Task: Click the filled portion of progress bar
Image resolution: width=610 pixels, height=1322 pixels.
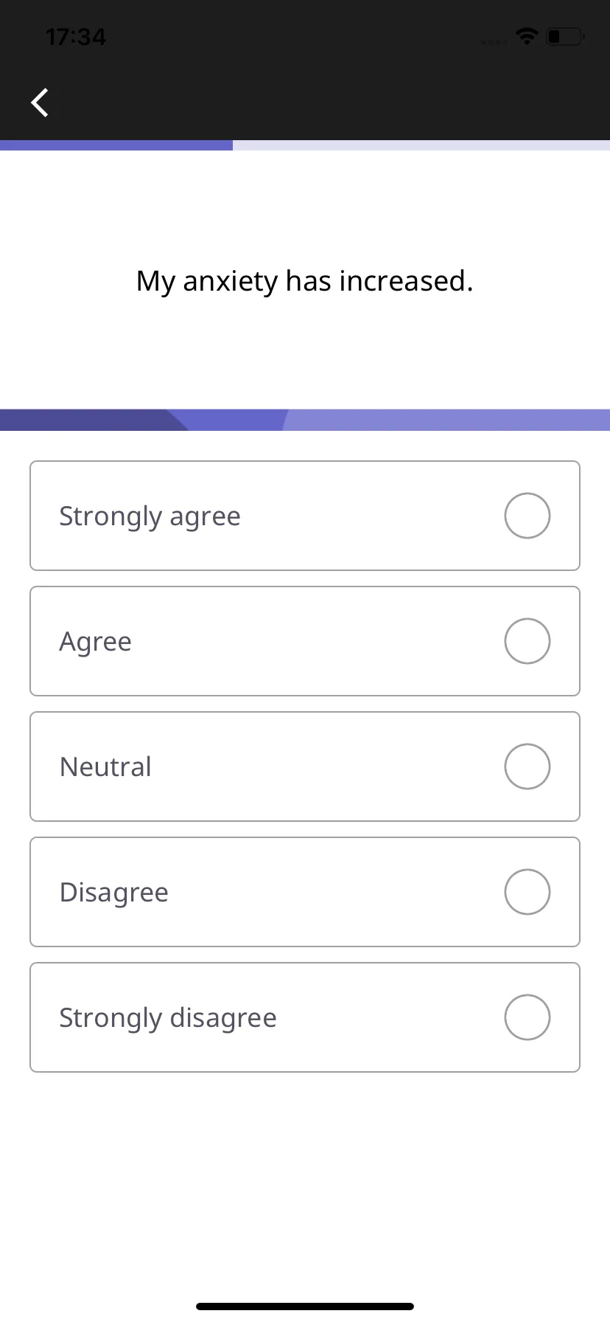Action: pyautogui.click(x=116, y=145)
